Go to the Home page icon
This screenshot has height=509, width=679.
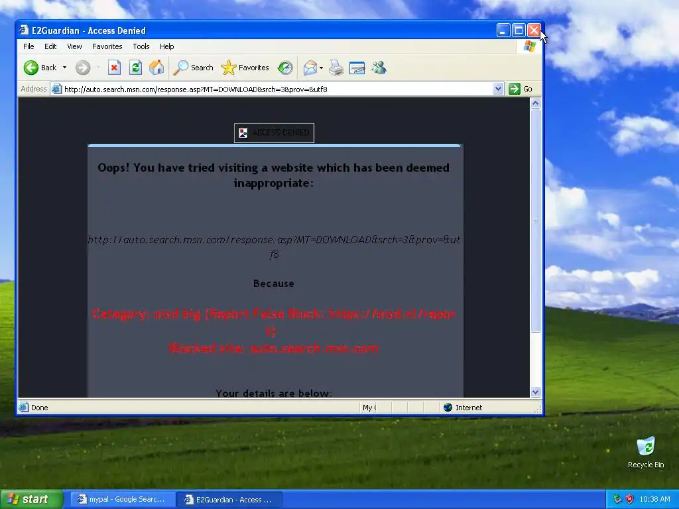click(x=156, y=68)
